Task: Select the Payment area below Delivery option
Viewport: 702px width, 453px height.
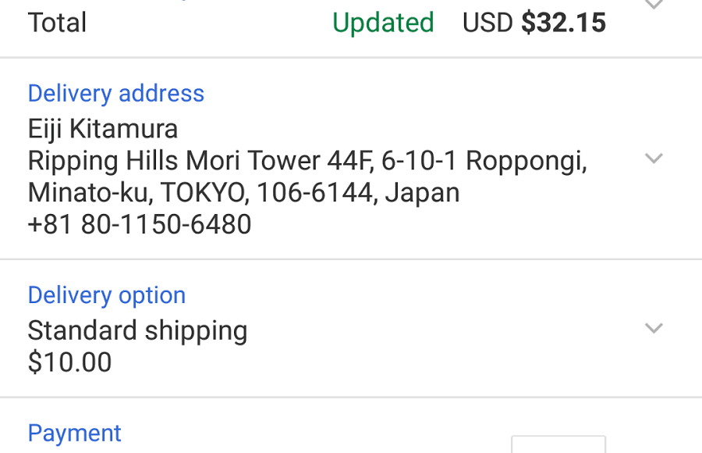Action: pyautogui.click(x=74, y=433)
